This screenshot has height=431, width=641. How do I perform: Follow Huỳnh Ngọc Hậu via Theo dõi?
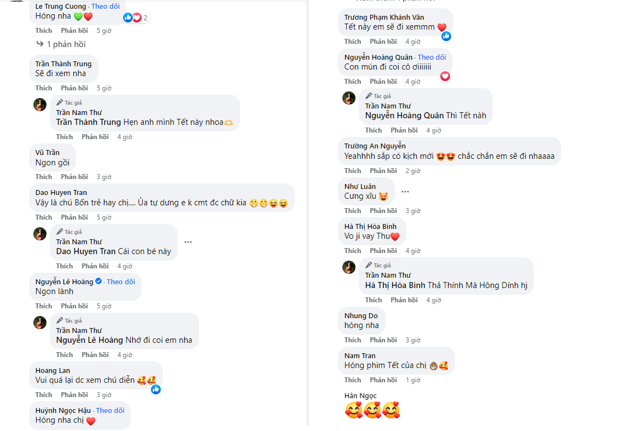[x=110, y=410]
